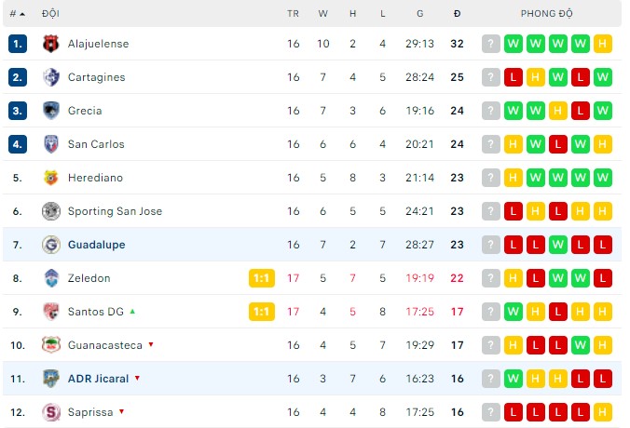Click the Grecia club crest
Screen dimensions: 630x428
click(51, 111)
